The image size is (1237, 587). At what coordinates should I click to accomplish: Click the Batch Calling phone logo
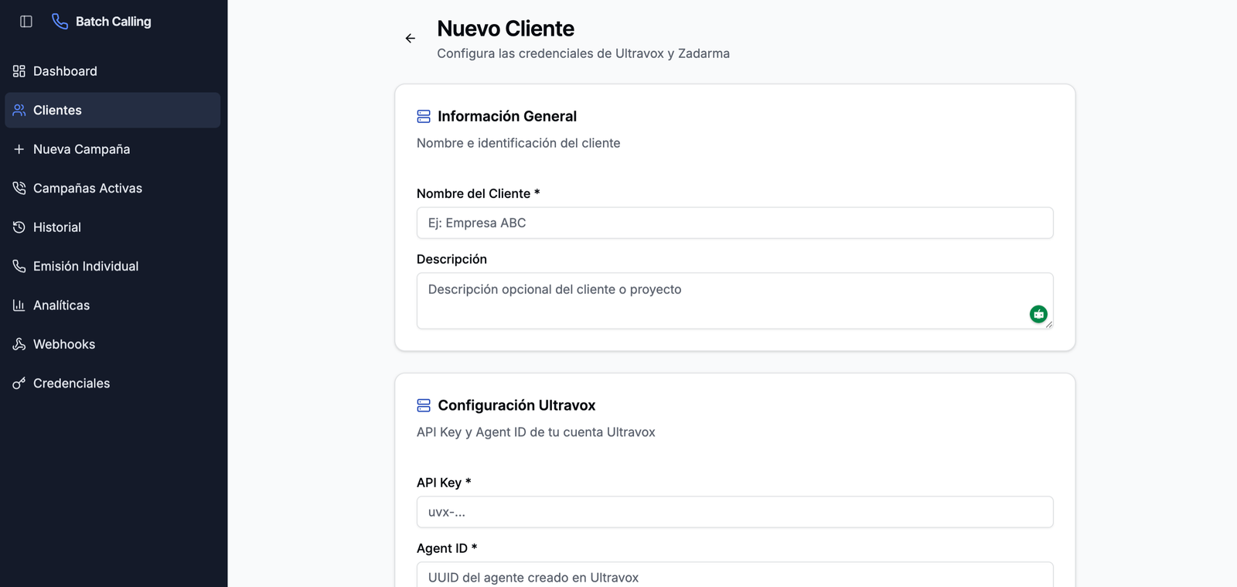tap(60, 21)
